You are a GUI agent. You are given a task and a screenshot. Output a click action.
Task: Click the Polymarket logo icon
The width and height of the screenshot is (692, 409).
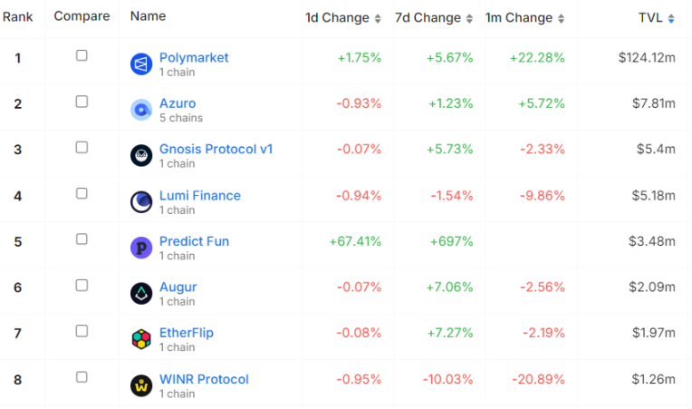[141, 64]
